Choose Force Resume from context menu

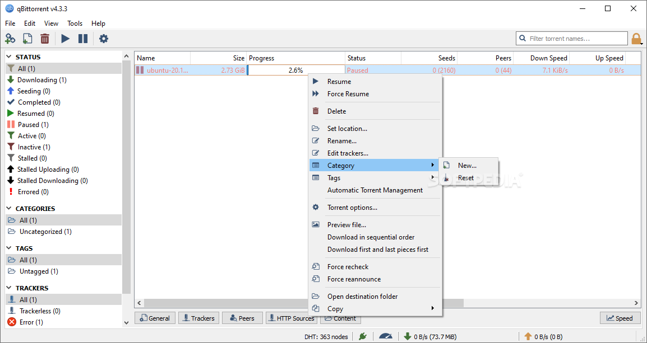(375, 94)
